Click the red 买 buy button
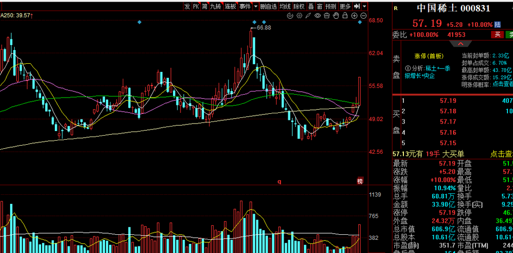 (498, 34)
